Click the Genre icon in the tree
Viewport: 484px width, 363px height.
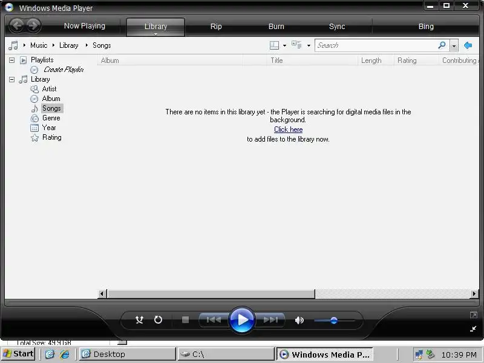tap(34, 118)
